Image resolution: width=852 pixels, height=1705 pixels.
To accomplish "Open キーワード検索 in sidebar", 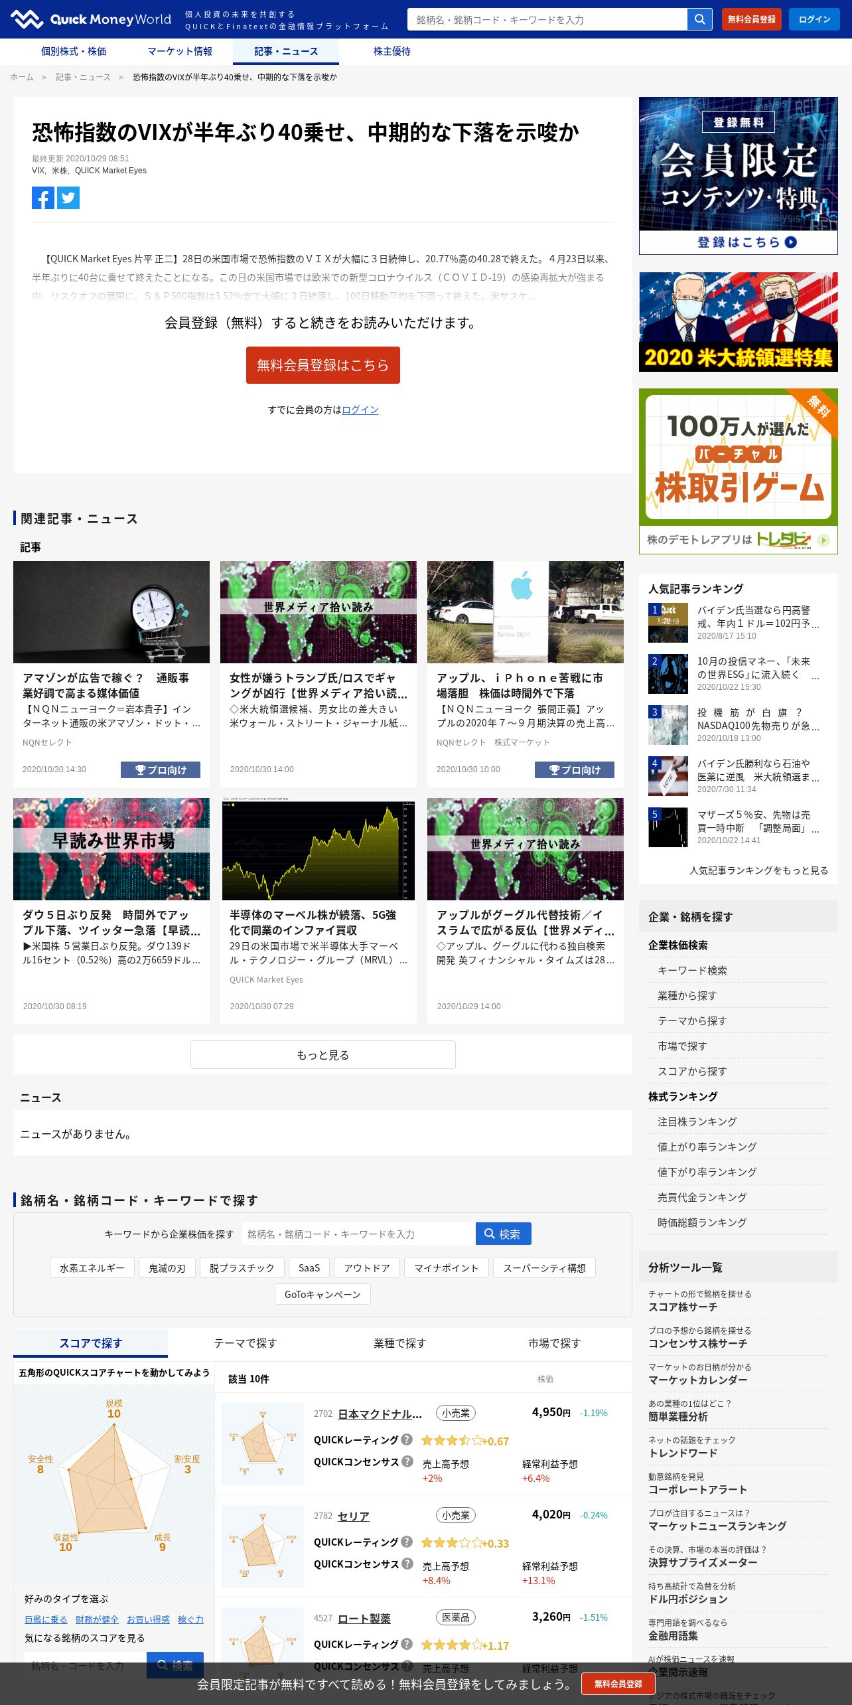I will coord(739,970).
